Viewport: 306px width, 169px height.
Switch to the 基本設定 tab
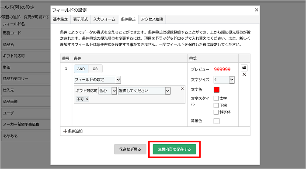point(60,19)
